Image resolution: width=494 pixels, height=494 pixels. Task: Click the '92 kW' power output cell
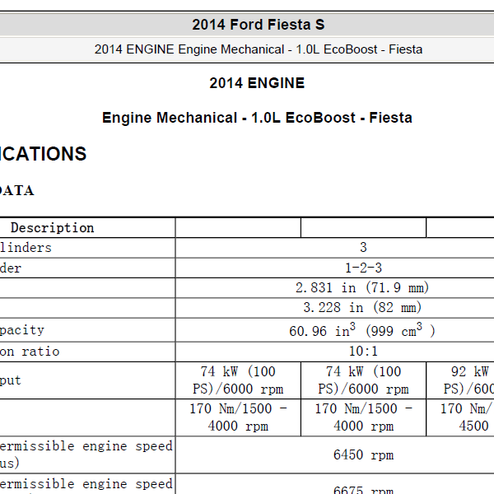click(x=460, y=380)
